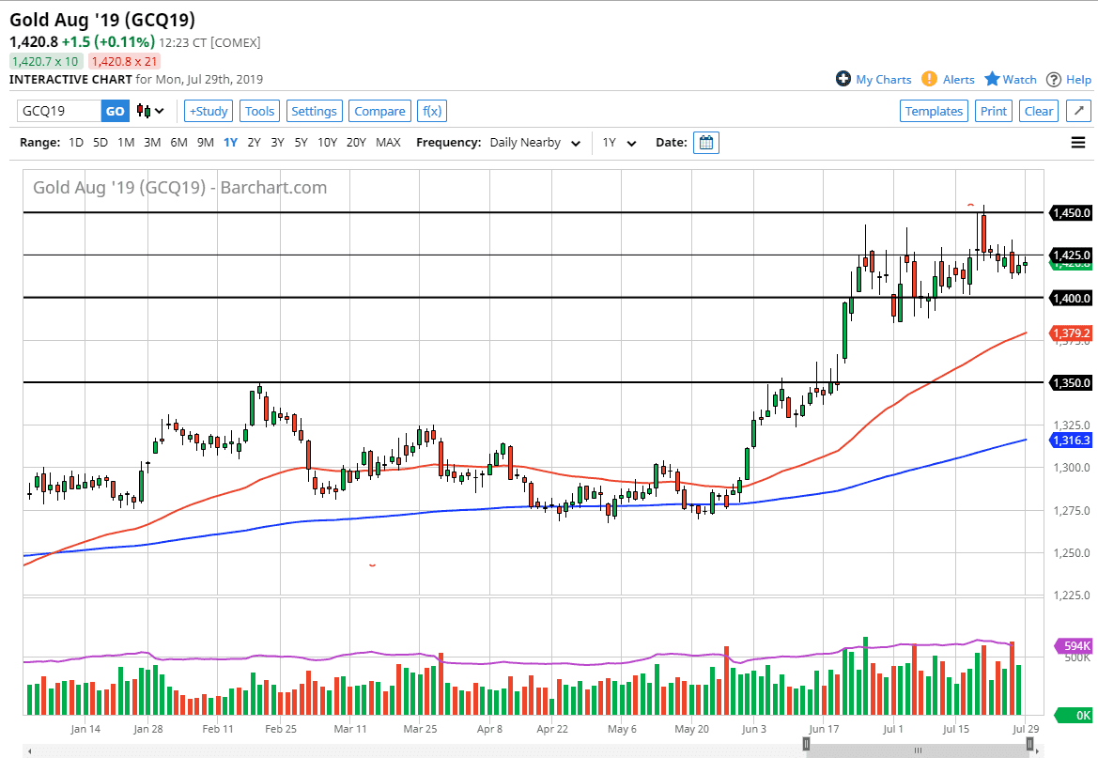Expand the 1Y period dropdown

(619, 143)
